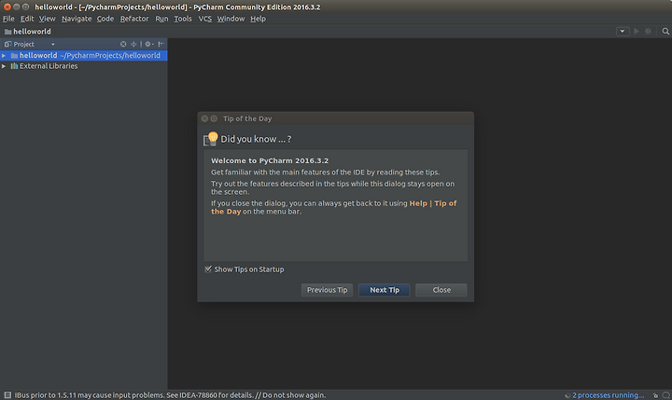Click the lock read-only status icon

pyautogui.click(x=655, y=395)
